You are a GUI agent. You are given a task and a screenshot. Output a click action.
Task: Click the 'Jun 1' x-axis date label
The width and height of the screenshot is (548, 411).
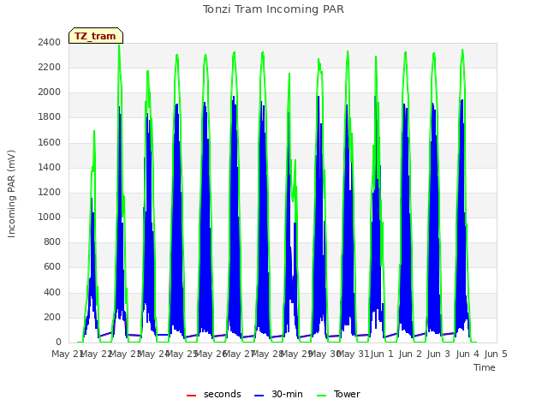pyautogui.click(x=382, y=354)
